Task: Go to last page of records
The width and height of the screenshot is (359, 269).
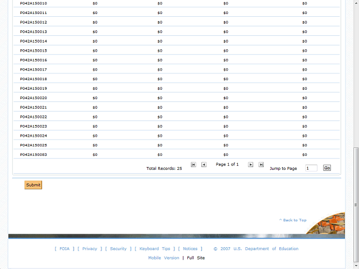Action: pyautogui.click(x=261, y=165)
